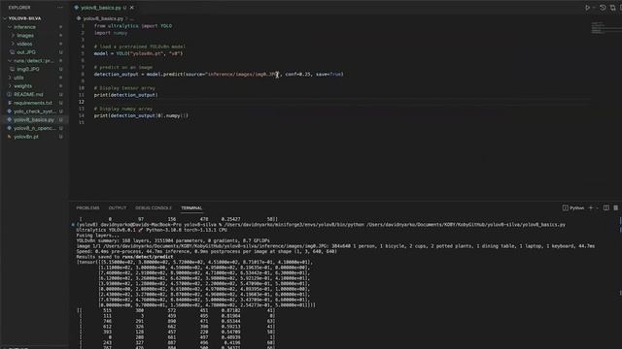Screen dimensions: 622x349
Task: Select the TERMINAL panel tab
Action: click(191, 208)
